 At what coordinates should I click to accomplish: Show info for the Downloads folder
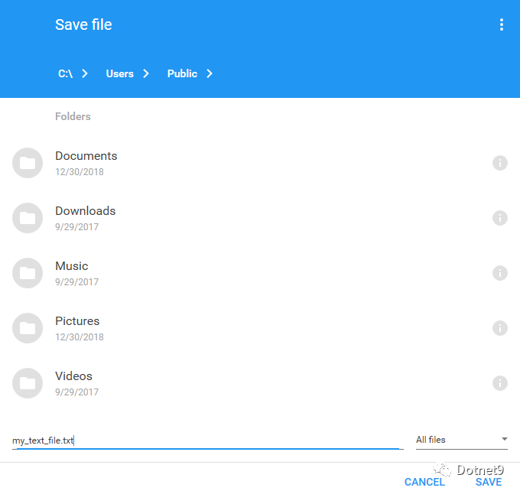coord(500,218)
